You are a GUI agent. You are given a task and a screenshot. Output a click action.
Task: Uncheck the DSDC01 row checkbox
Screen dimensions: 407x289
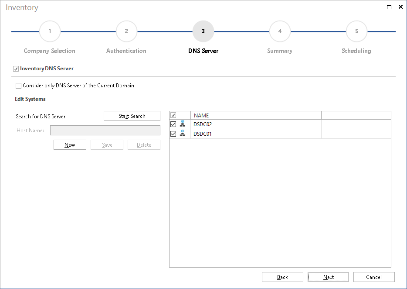pyautogui.click(x=173, y=134)
